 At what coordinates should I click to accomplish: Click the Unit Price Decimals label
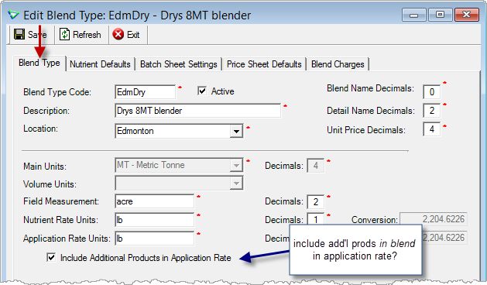click(366, 130)
